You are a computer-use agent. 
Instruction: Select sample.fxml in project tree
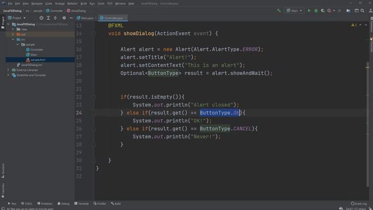[x=36, y=60]
